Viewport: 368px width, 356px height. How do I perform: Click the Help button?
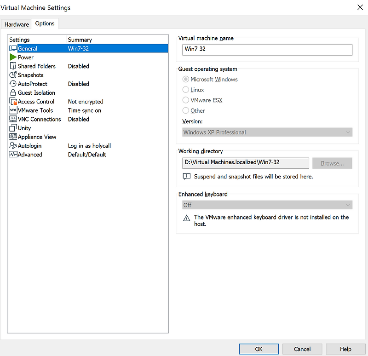tap(345, 349)
